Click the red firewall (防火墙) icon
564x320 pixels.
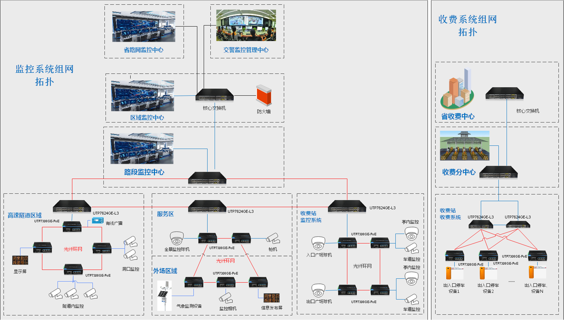click(x=264, y=95)
